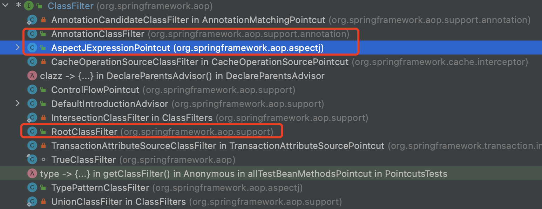Screen dimensions: 542x209
Task: Select the AnnotationClassFilter entry
Action: click(98, 34)
